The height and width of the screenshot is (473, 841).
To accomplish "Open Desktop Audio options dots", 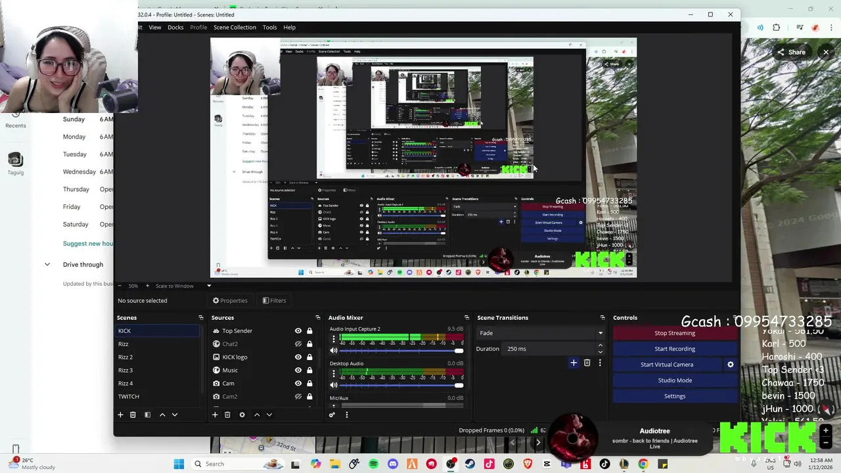I will (333, 374).
